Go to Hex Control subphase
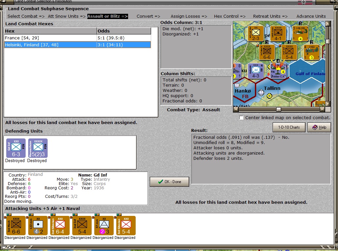338x251 pixels. [x=230, y=16]
